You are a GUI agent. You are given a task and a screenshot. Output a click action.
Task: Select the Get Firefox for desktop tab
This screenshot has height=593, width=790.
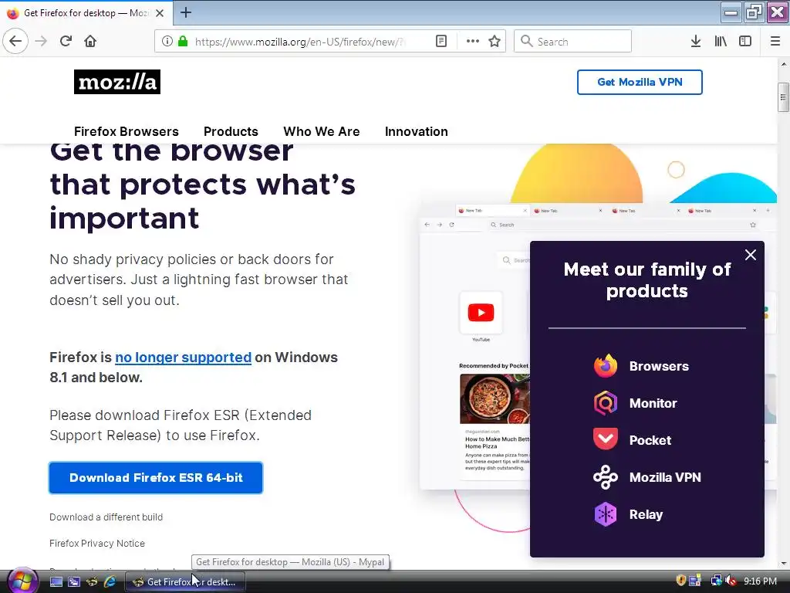[86, 13]
